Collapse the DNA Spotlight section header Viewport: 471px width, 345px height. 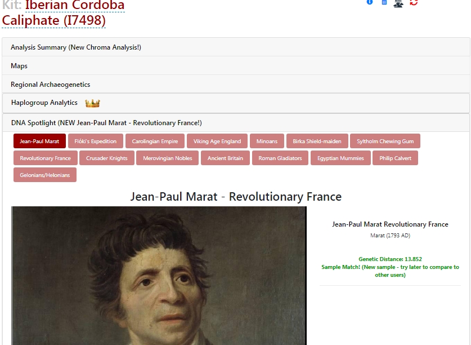(x=236, y=123)
